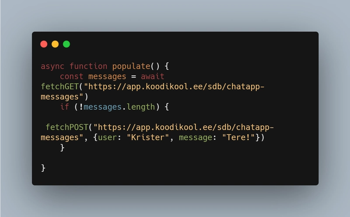Screen dimensions: 350x217
Task: Click the messages variable declaration
Action: click(107, 77)
